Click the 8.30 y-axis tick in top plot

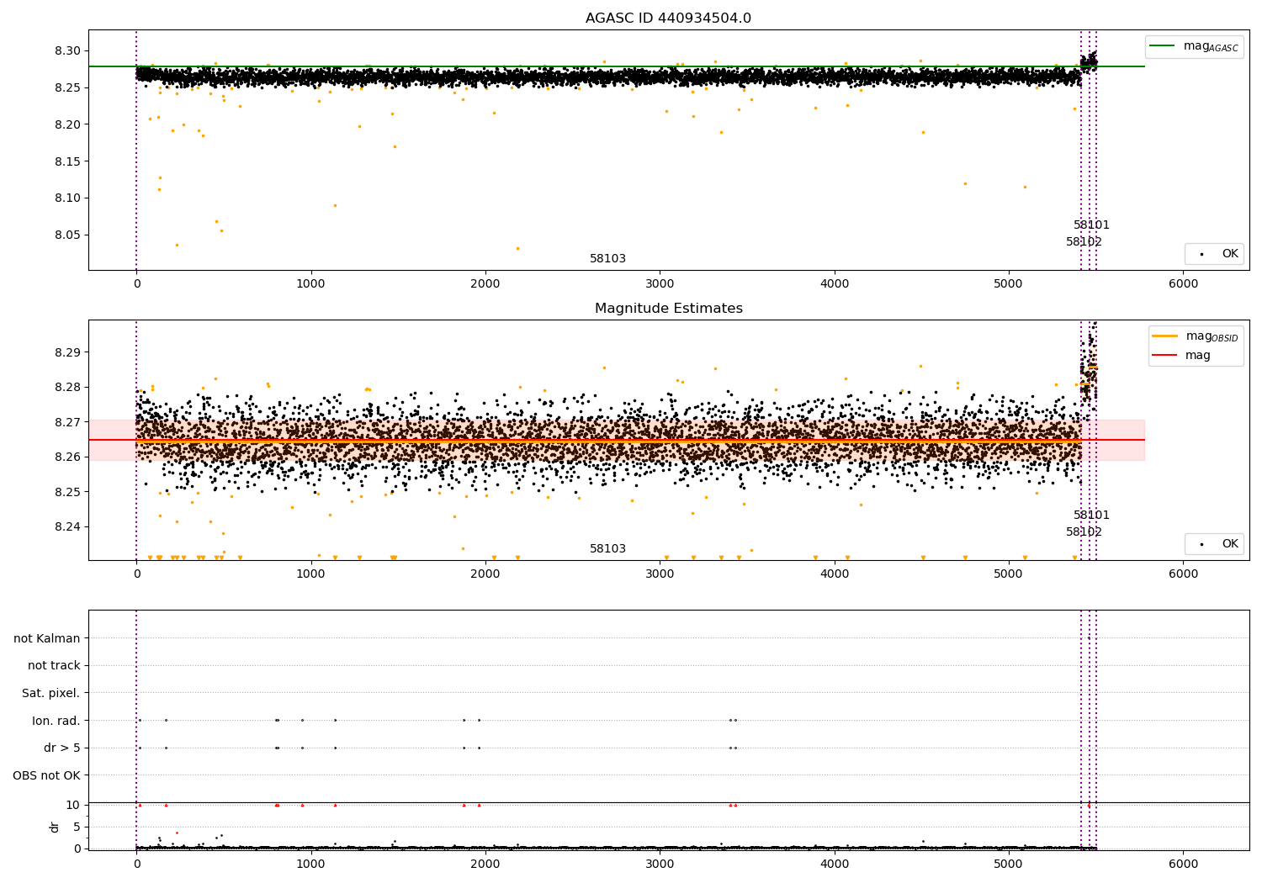coord(68,51)
